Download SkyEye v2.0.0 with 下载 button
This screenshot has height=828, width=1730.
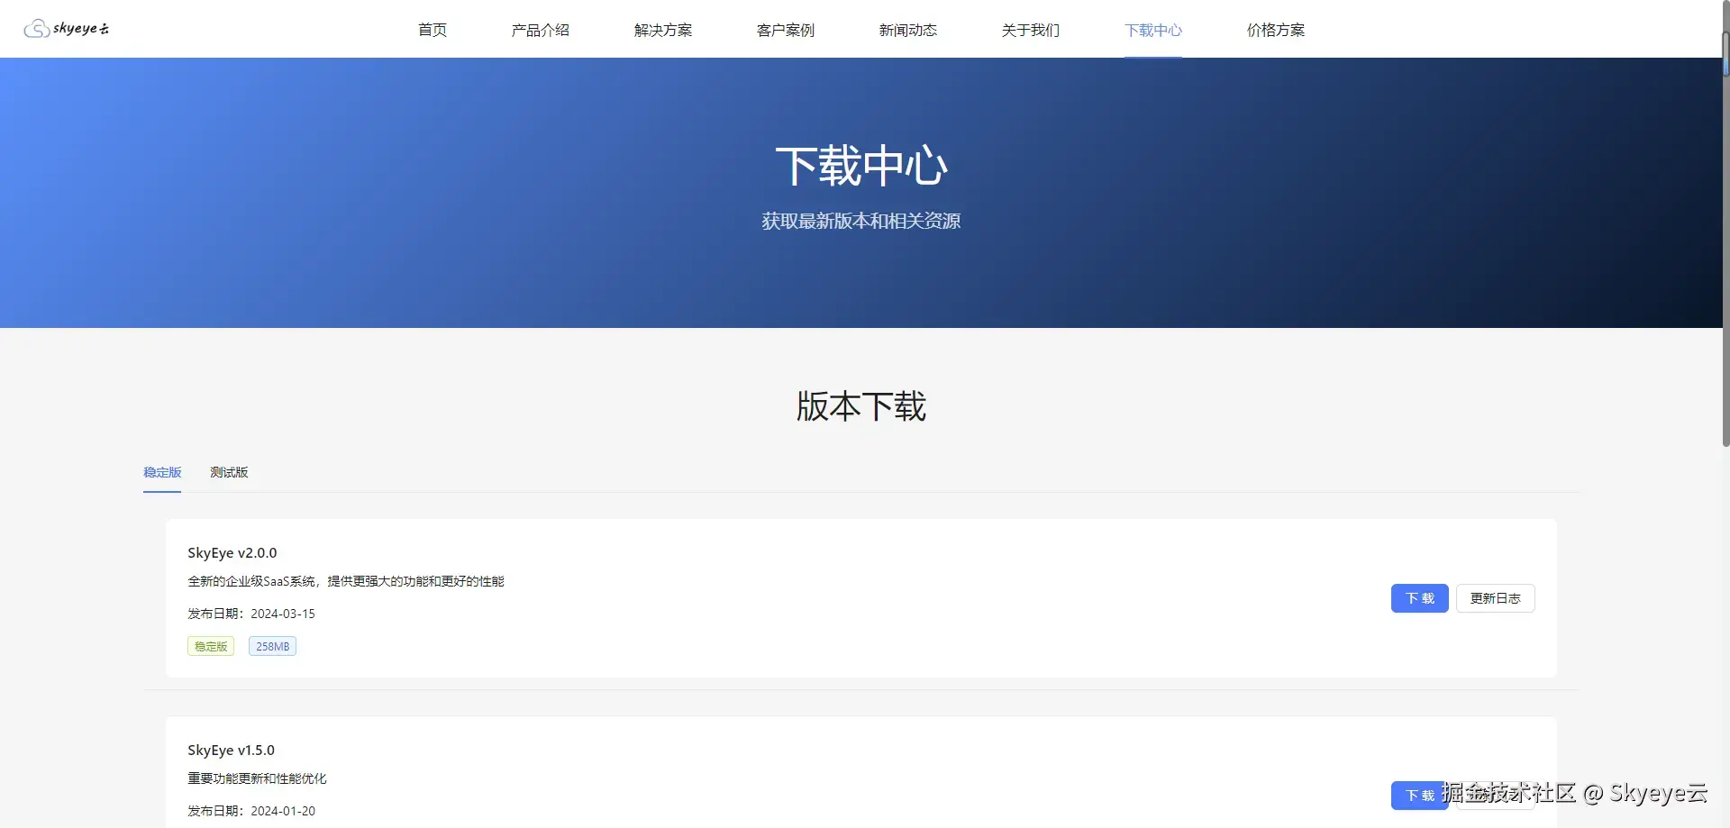coord(1419,598)
